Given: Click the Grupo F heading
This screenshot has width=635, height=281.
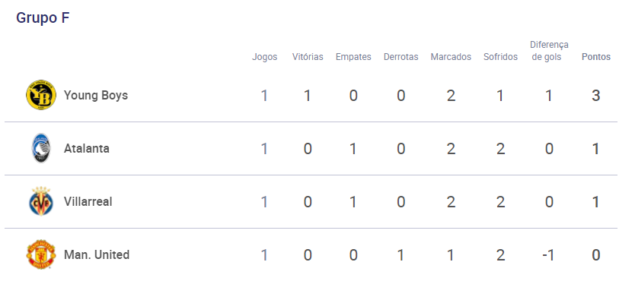Looking at the screenshot, I should 43,18.
